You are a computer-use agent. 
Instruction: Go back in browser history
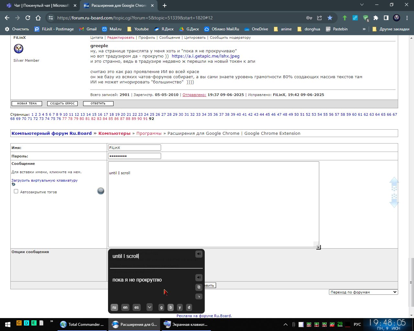tap(7, 18)
